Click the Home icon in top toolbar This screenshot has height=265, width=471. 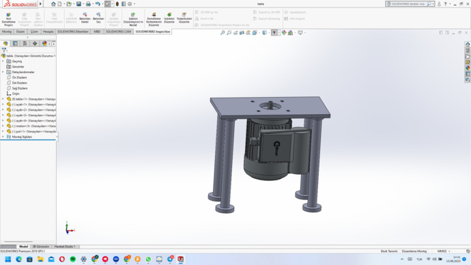click(53, 4)
